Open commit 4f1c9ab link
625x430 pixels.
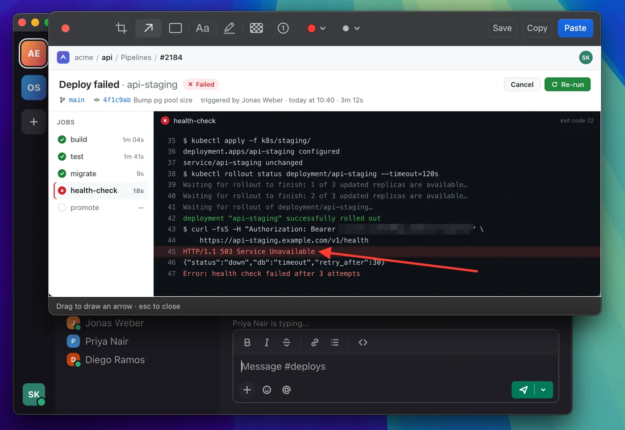117,100
